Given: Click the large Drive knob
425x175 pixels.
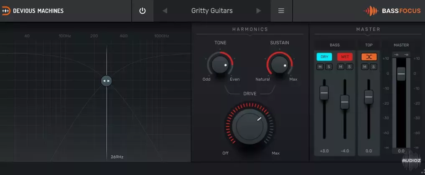Looking at the screenshot, I should [249, 127].
